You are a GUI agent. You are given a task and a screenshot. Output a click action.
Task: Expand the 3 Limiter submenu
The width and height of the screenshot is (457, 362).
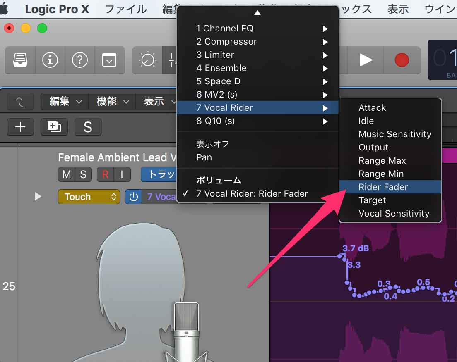[257, 55]
